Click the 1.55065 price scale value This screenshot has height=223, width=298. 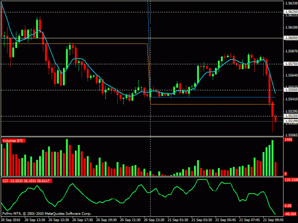coord(291,136)
